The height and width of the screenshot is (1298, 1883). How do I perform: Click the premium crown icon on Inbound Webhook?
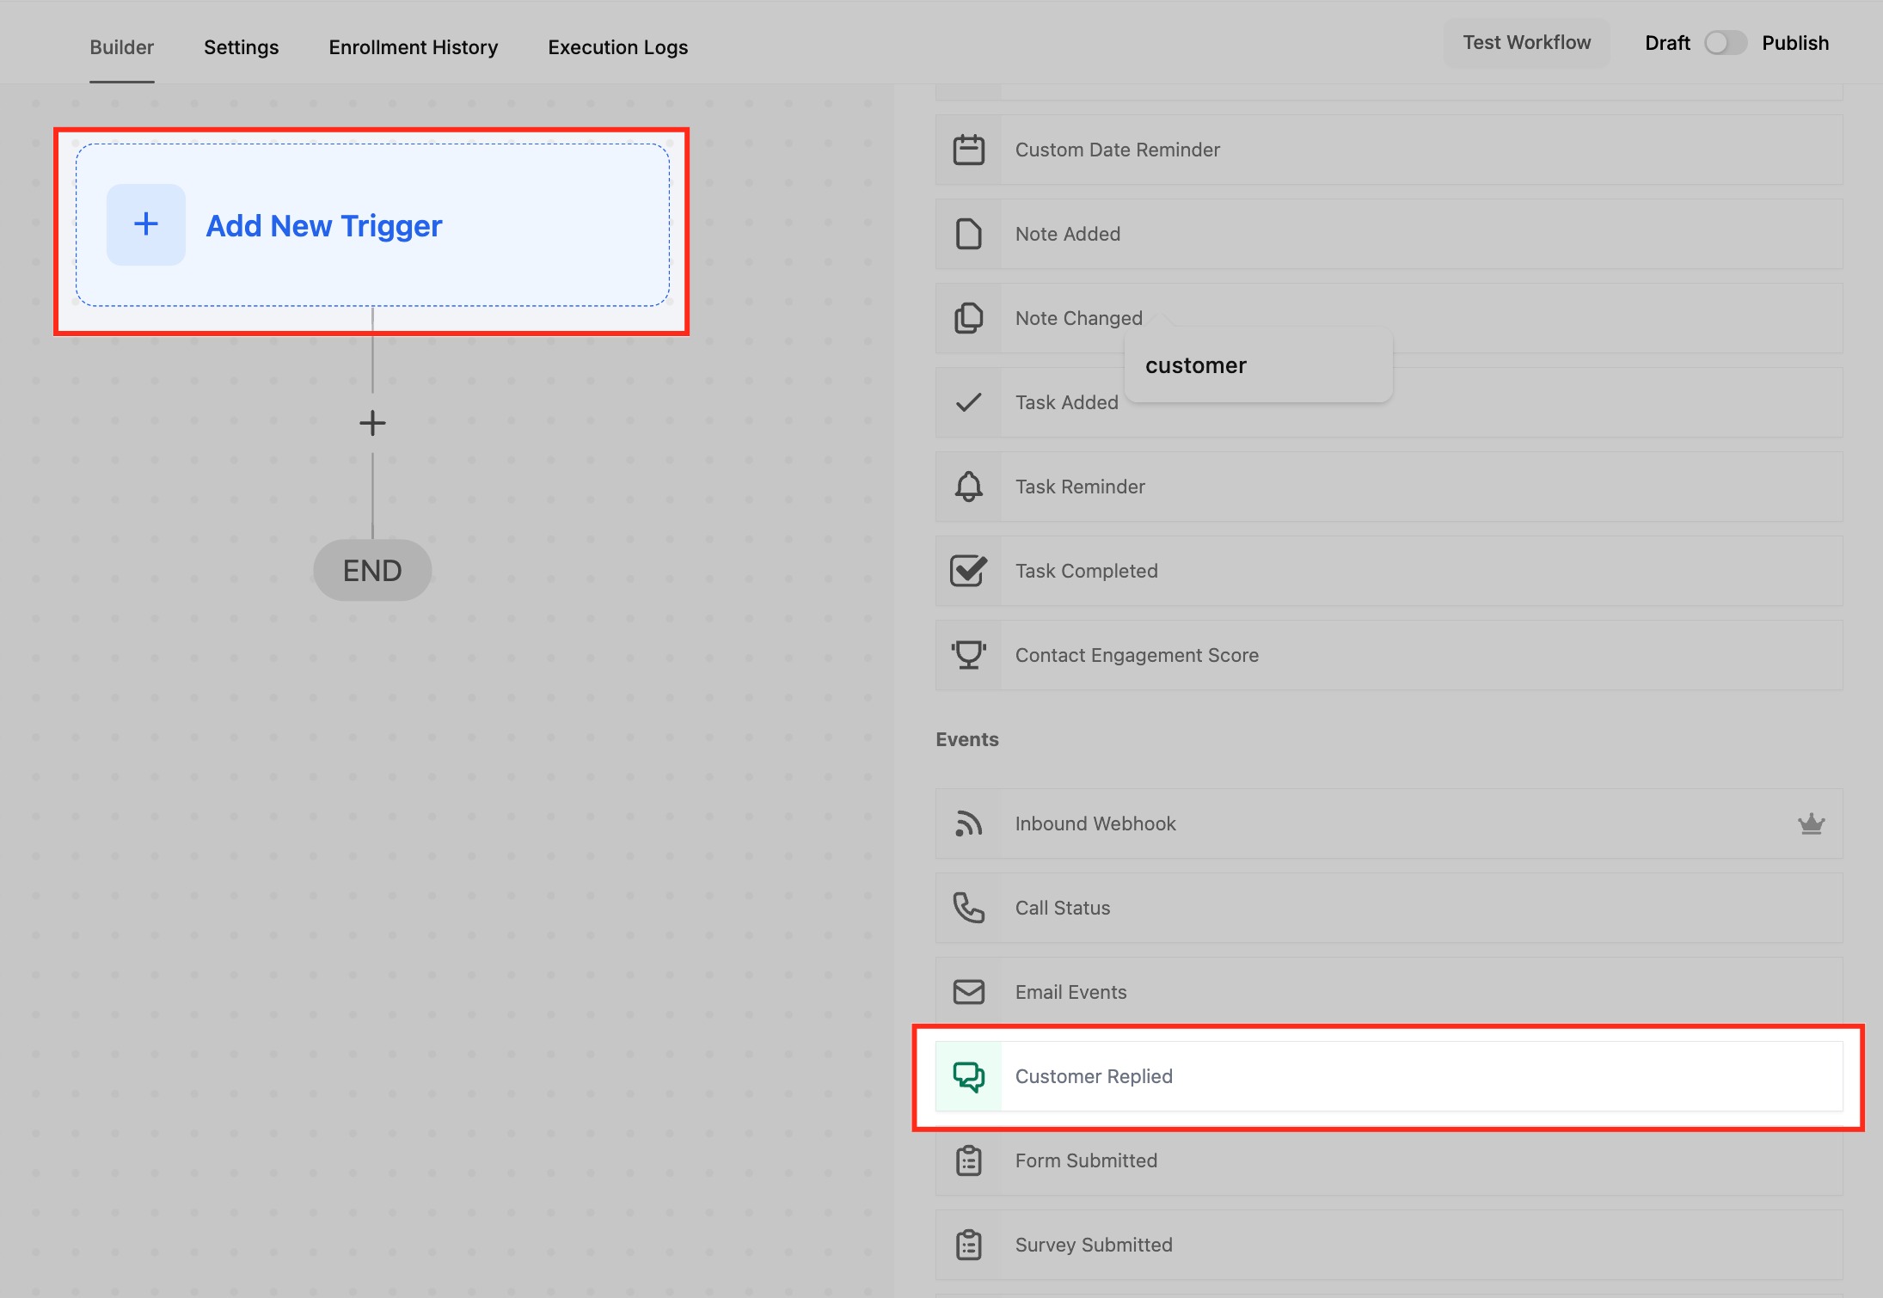point(1811,823)
